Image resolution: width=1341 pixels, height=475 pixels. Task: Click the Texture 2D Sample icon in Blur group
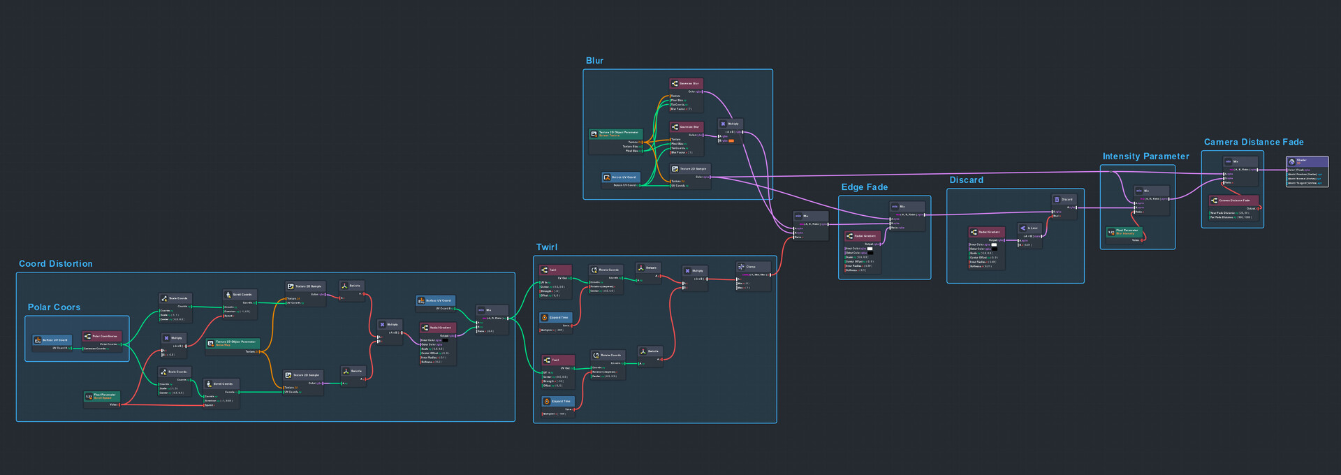tap(675, 169)
